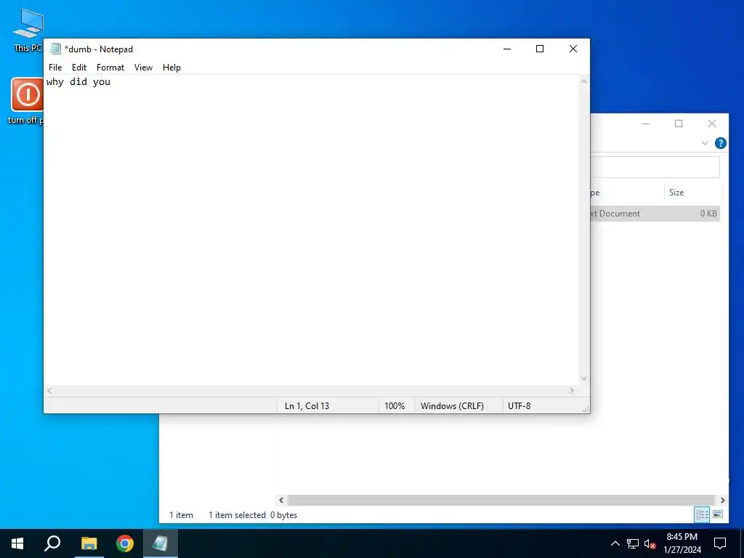Viewport: 744px width, 558px height.
Task: Open This PC desktop icon
Action: [x=28, y=31]
